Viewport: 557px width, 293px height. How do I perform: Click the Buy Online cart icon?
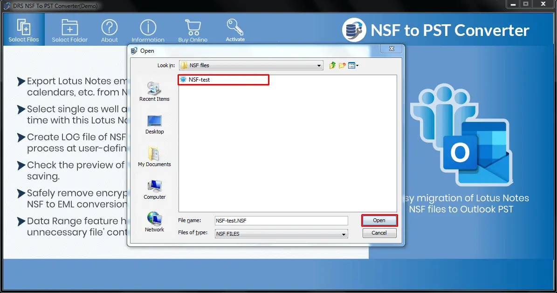click(x=193, y=30)
